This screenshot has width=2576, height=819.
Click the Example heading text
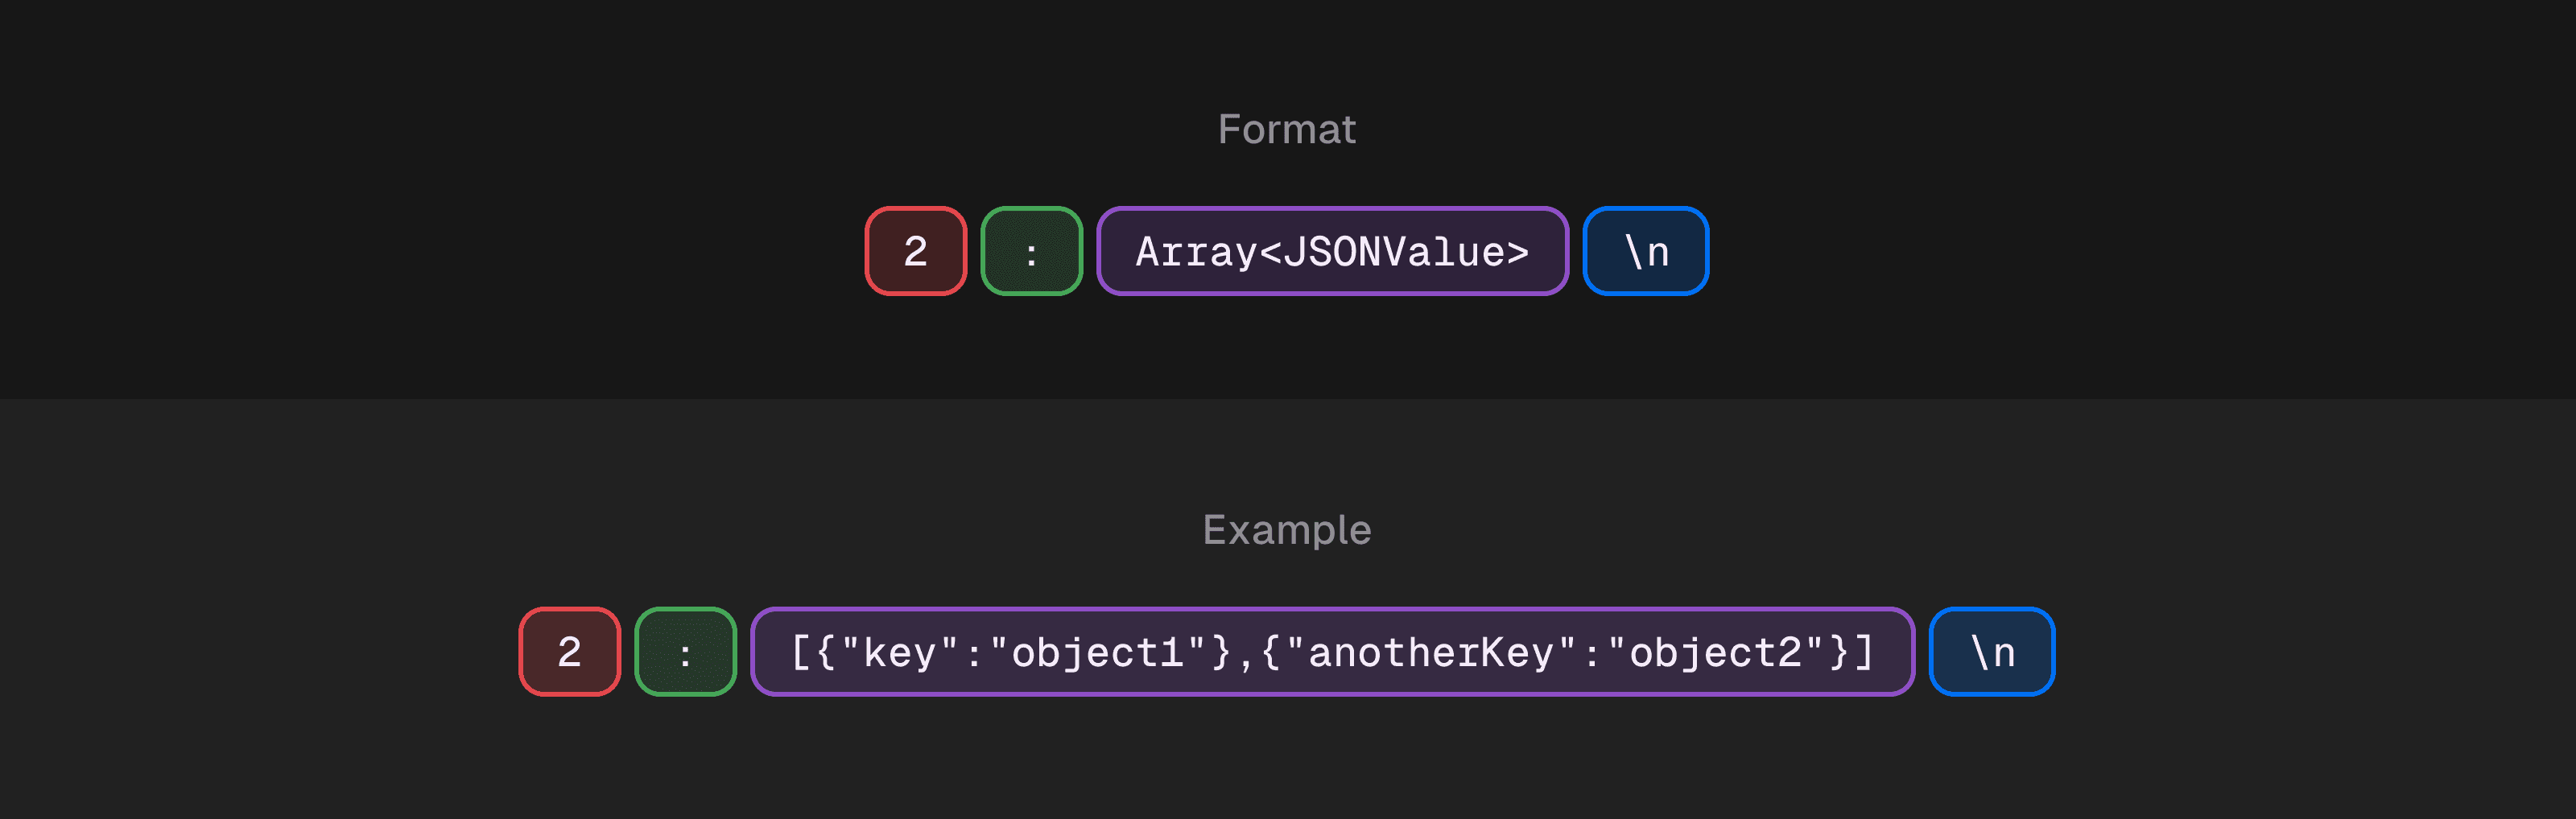(1286, 529)
